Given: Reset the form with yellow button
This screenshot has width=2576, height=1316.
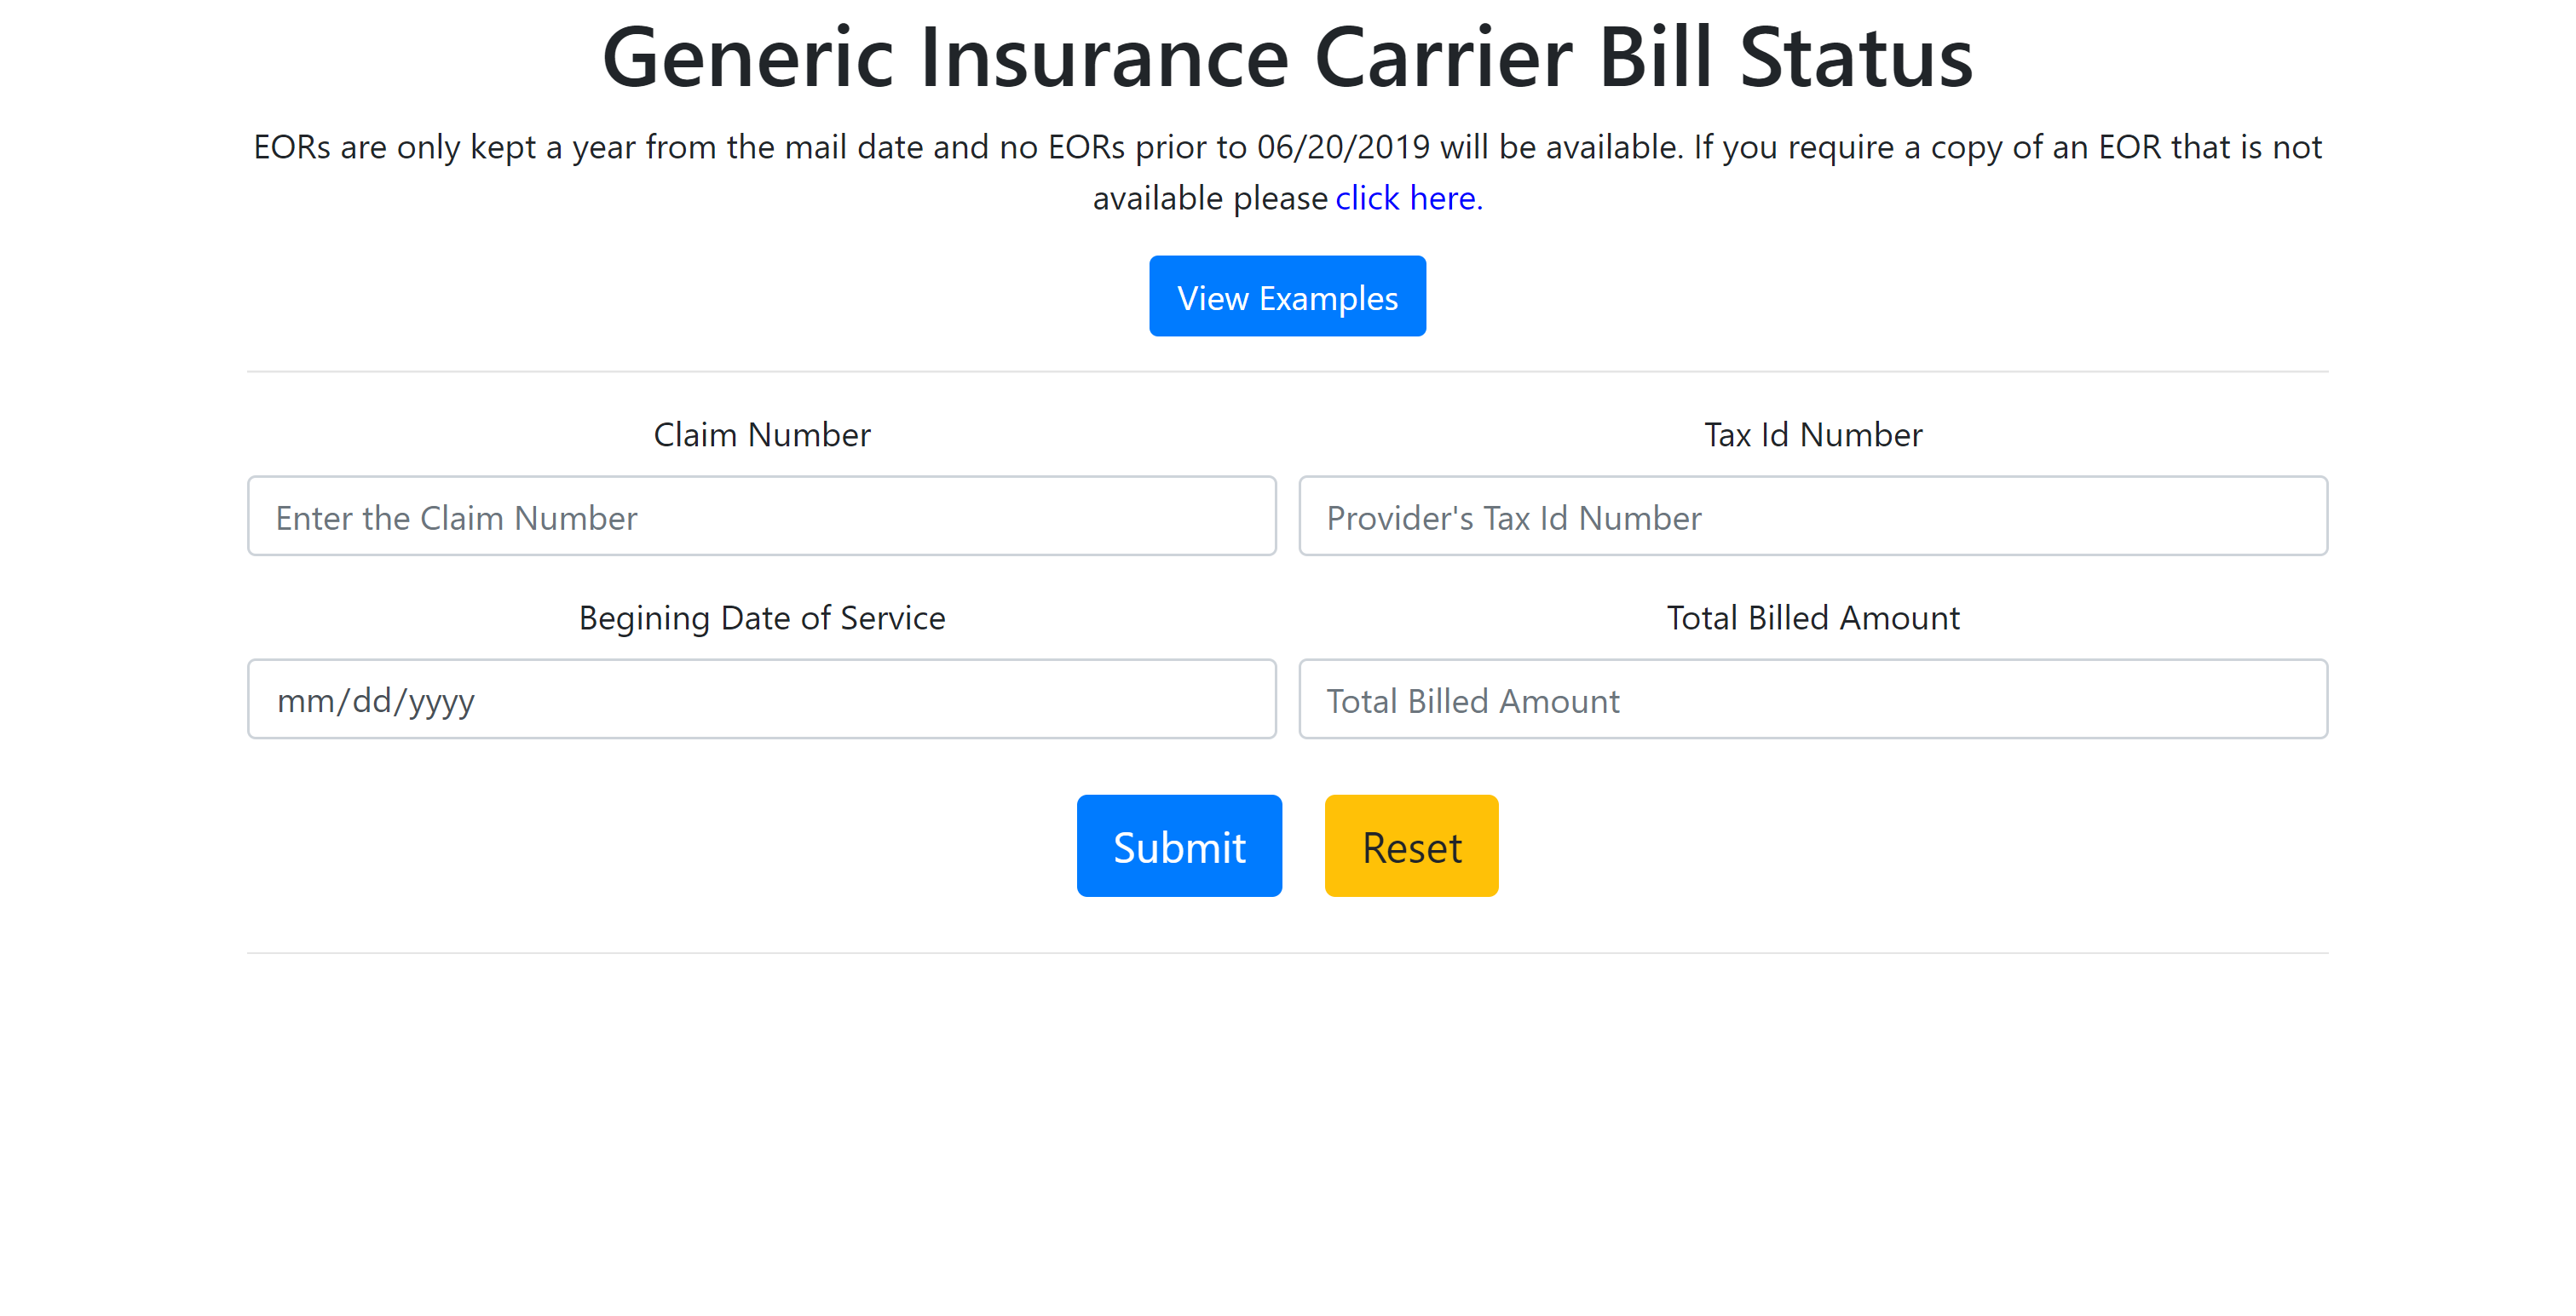Looking at the screenshot, I should click(1411, 847).
